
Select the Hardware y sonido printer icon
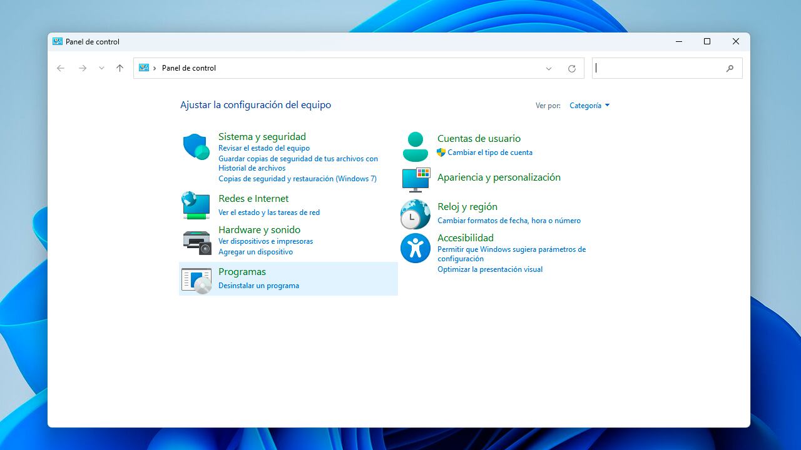click(x=195, y=241)
